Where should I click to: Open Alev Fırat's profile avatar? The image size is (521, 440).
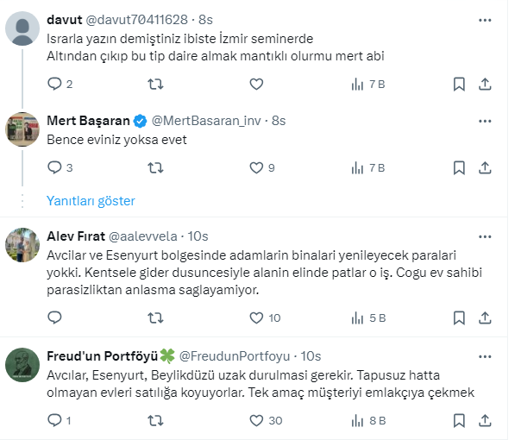coord(22,245)
